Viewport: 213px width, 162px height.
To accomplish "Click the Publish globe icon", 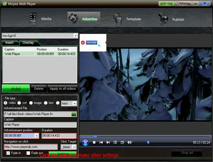I will tap(163, 18).
